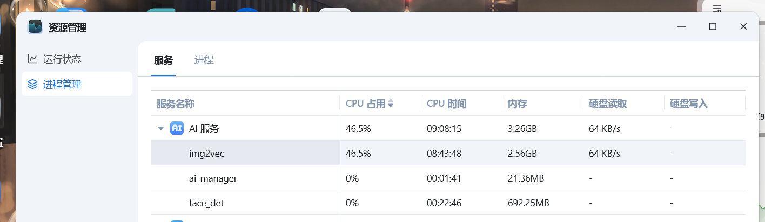
Task: Select the face_det service row
Action: 206,203
